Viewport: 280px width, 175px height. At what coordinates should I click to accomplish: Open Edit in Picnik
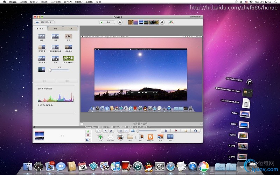coord(69,58)
